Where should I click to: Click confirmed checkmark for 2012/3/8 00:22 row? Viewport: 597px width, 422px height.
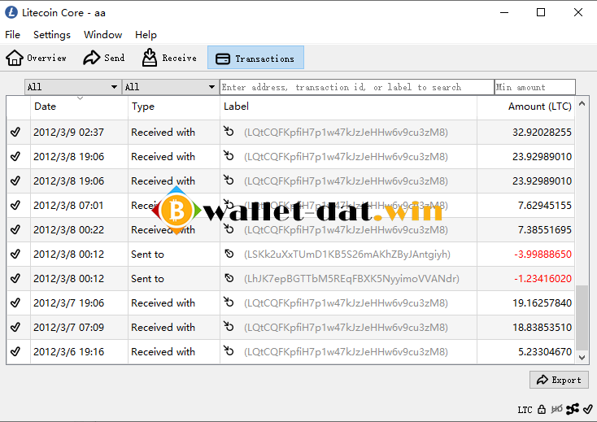tap(15, 230)
